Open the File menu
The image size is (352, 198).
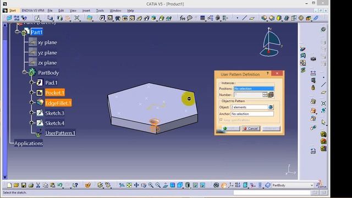(50, 10)
